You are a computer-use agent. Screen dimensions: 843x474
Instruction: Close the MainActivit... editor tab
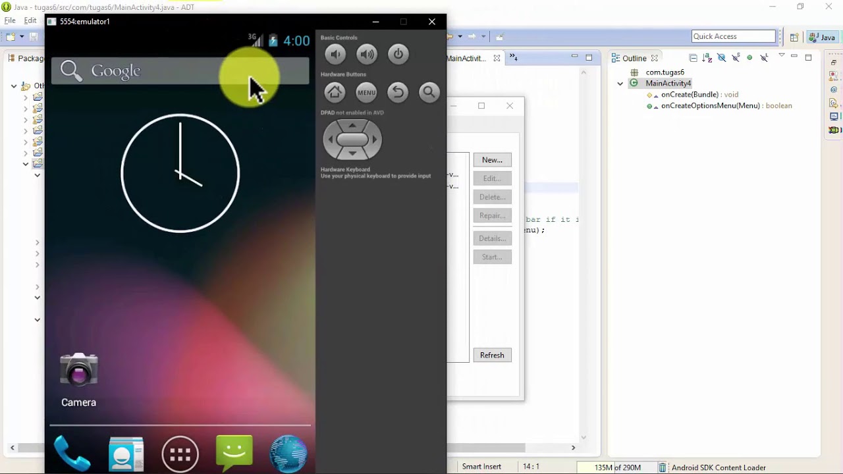tap(497, 58)
